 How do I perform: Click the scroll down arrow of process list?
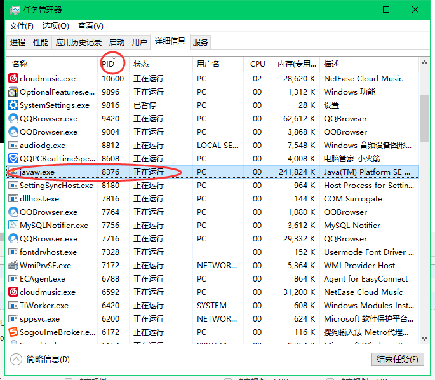click(424, 338)
